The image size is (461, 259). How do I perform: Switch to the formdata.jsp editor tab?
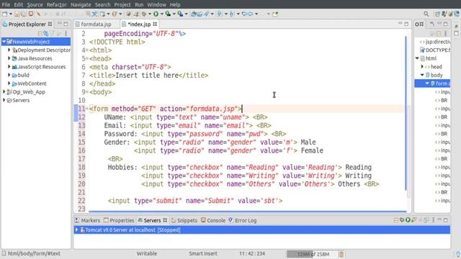coord(96,24)
